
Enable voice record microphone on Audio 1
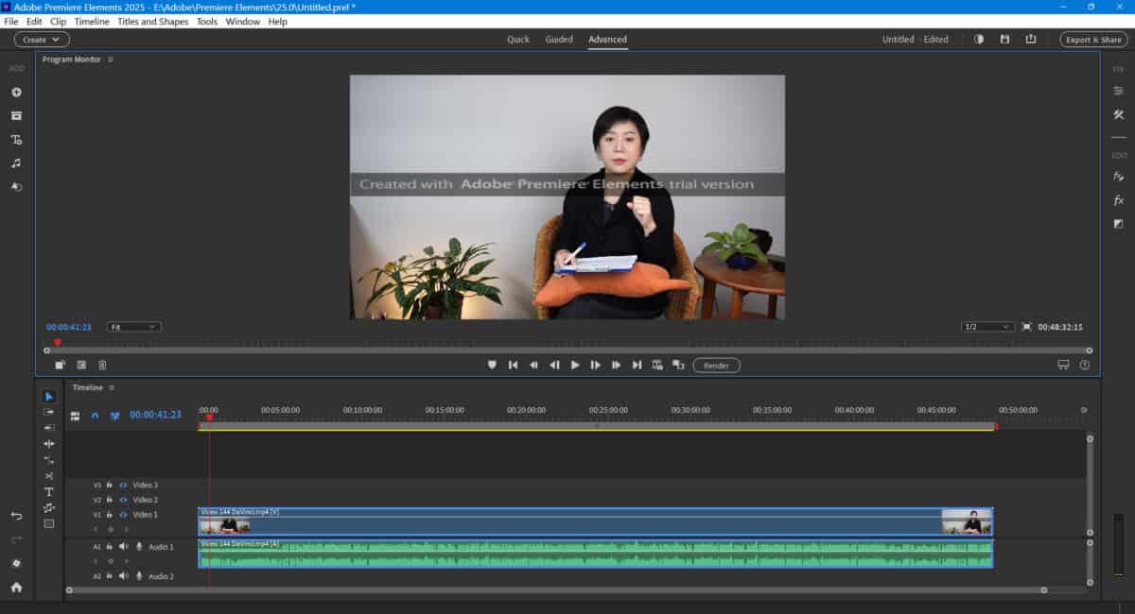point(139,547)
